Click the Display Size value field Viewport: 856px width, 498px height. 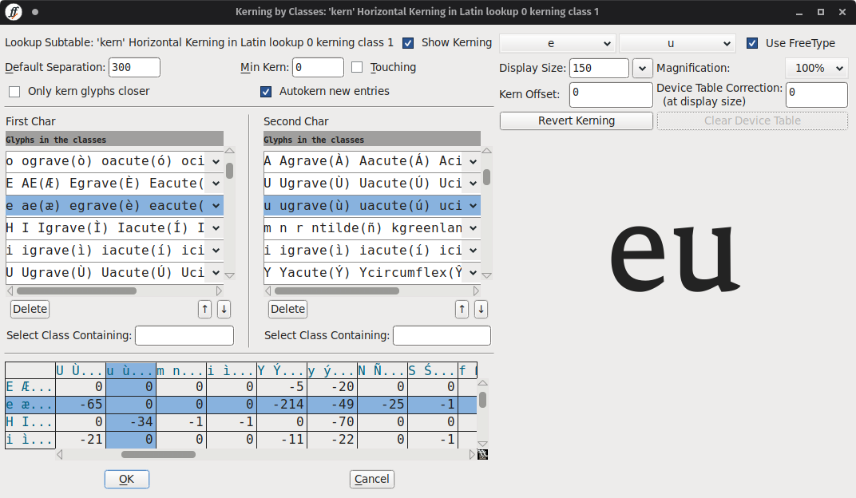coord(599,68)
